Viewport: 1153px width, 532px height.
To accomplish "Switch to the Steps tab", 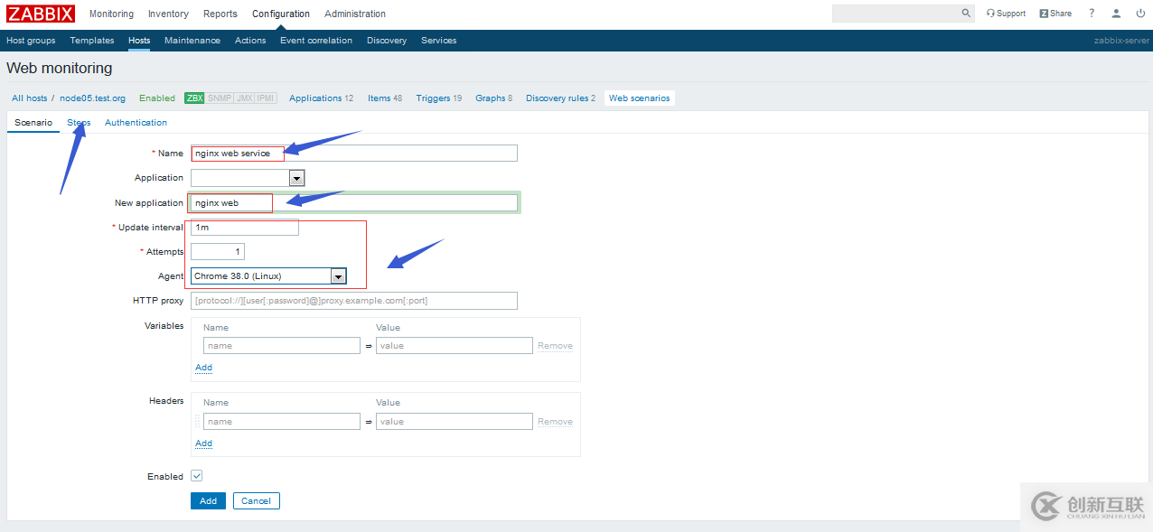I will [79, 122].
